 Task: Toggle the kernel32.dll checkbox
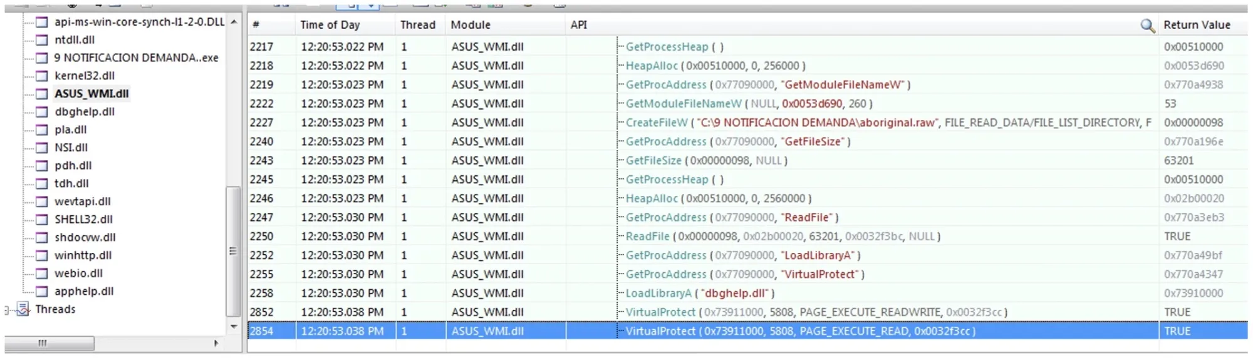coord(42,76)
